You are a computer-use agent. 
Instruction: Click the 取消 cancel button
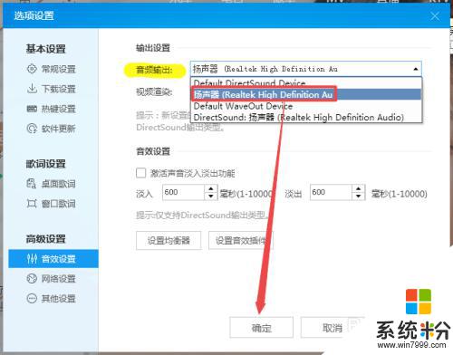[333, 328]
